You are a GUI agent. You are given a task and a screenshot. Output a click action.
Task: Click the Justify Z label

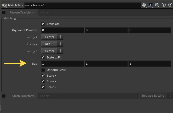(x=32, y=51)
